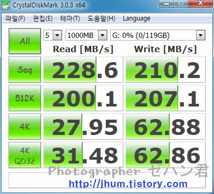Close the CrystalDiskMark window

pos(200,4)
